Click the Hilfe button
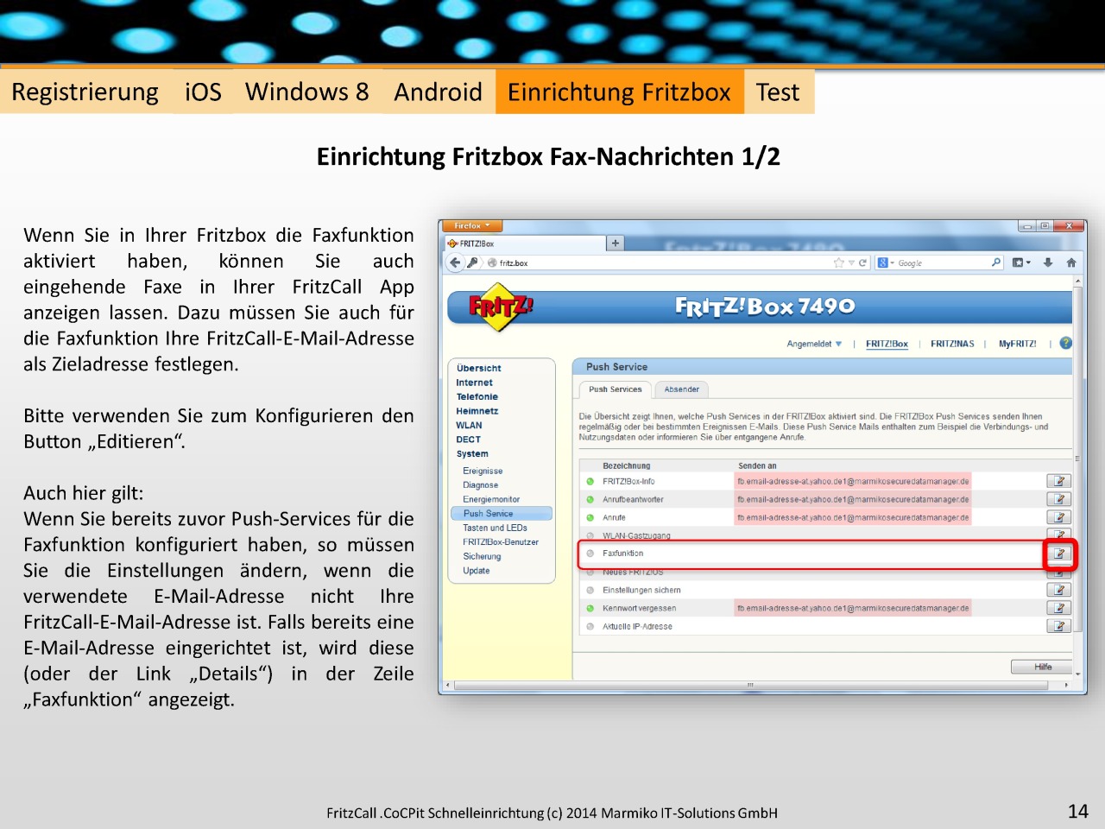The image size is (1105, 829). pos(1043,667)
